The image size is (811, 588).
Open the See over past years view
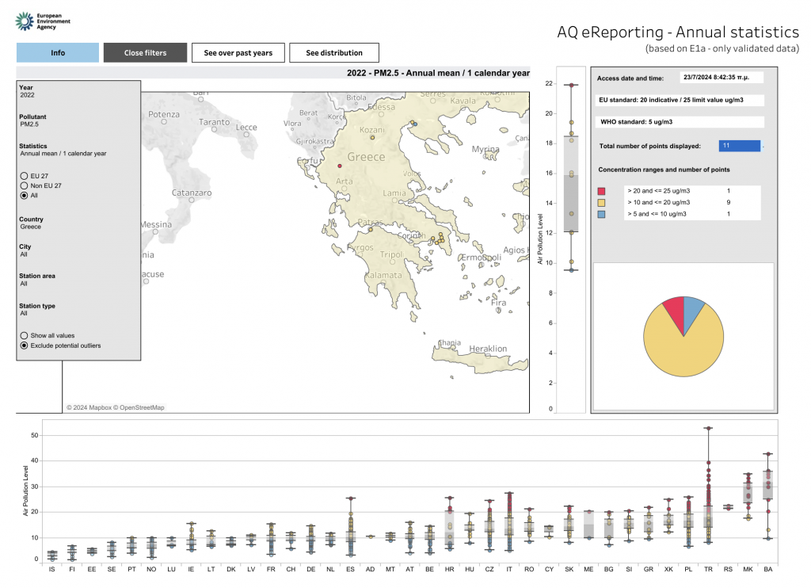point(238,53)
